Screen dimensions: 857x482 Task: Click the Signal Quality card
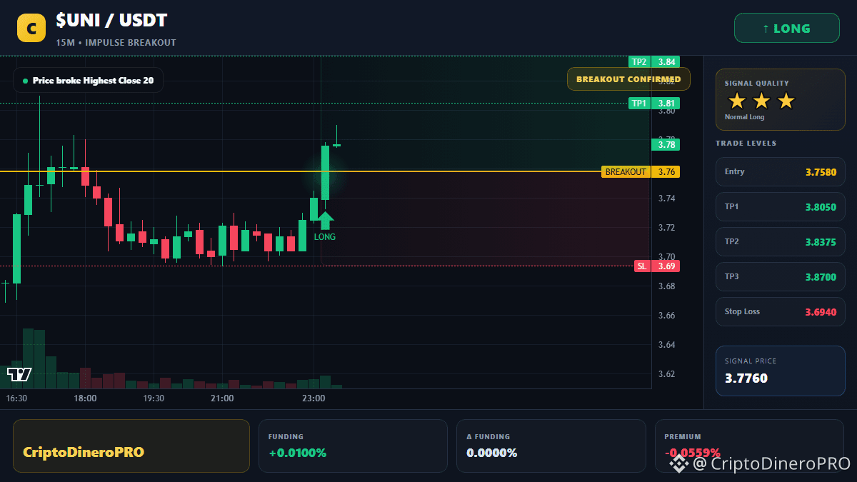click(780, 99)
